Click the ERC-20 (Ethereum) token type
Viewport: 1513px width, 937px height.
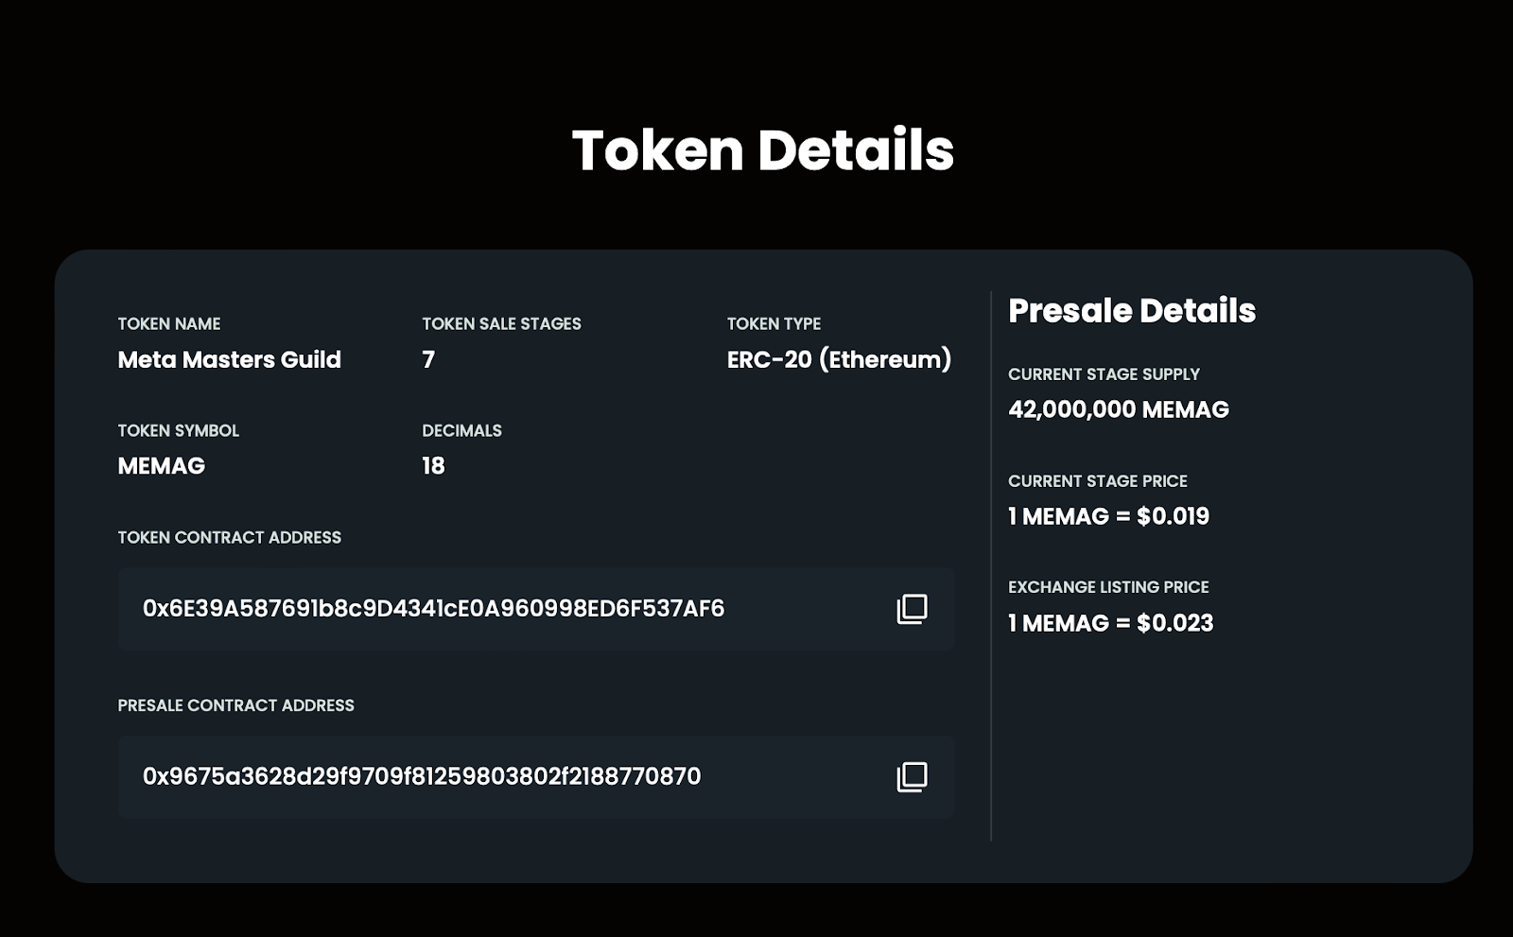click(x=839, y=359)
